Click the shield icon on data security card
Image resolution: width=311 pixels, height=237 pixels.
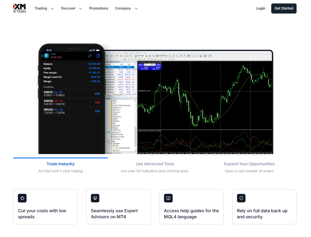pyautogui.click(x=241, y=198)
